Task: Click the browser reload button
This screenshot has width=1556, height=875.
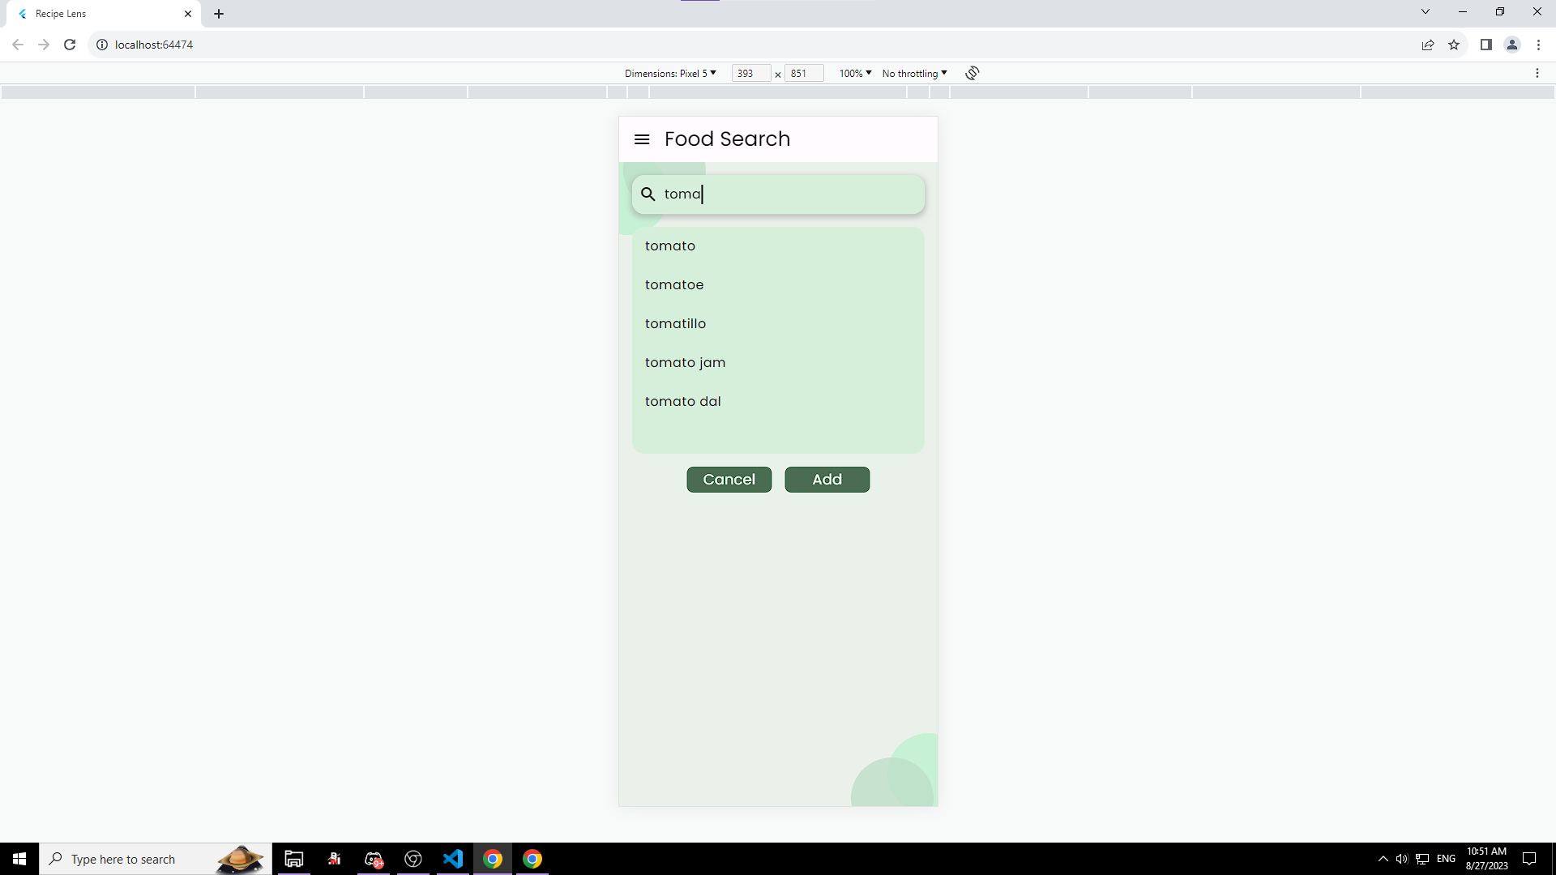Action: point(70,45)
